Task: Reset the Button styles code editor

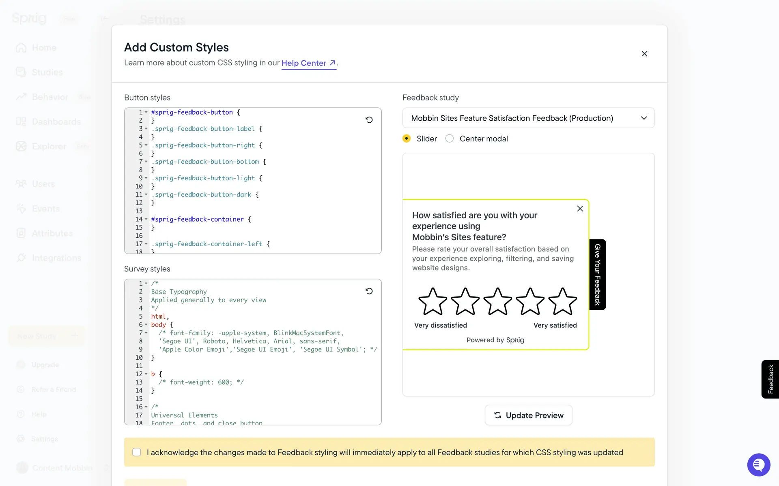Action: [369, 120]
